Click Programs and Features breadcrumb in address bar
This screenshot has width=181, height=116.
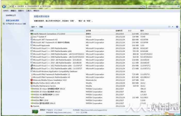click(46, 6)
